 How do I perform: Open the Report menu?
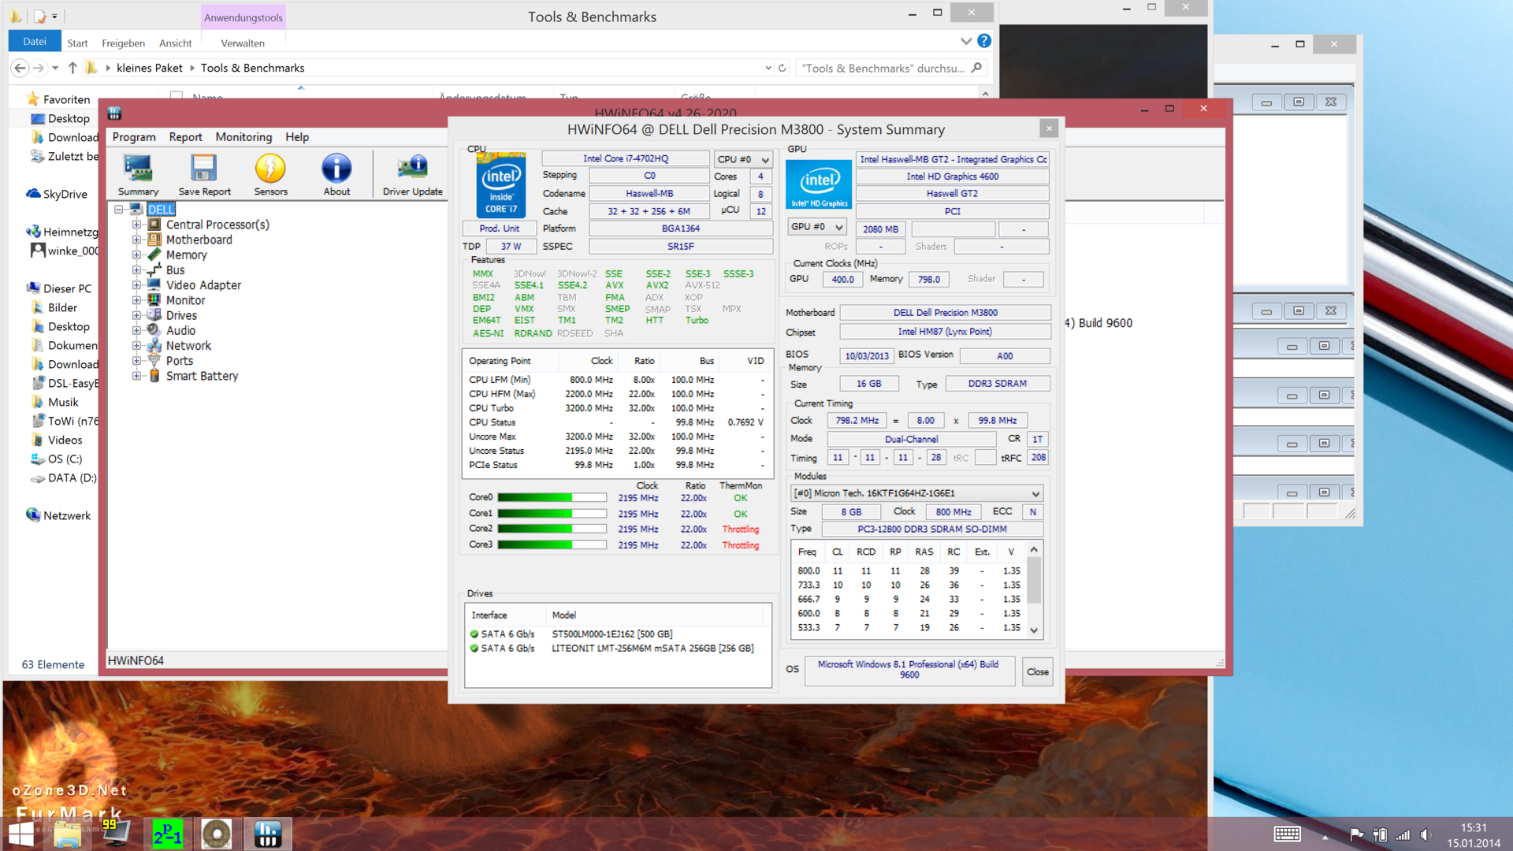pyautogui.click(x=185, y=137)
